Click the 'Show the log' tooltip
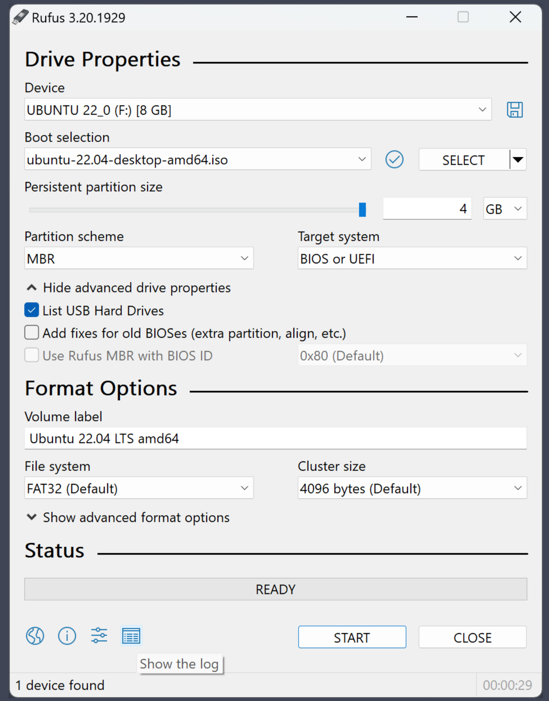The image size is (549, 701). (180, 664)
